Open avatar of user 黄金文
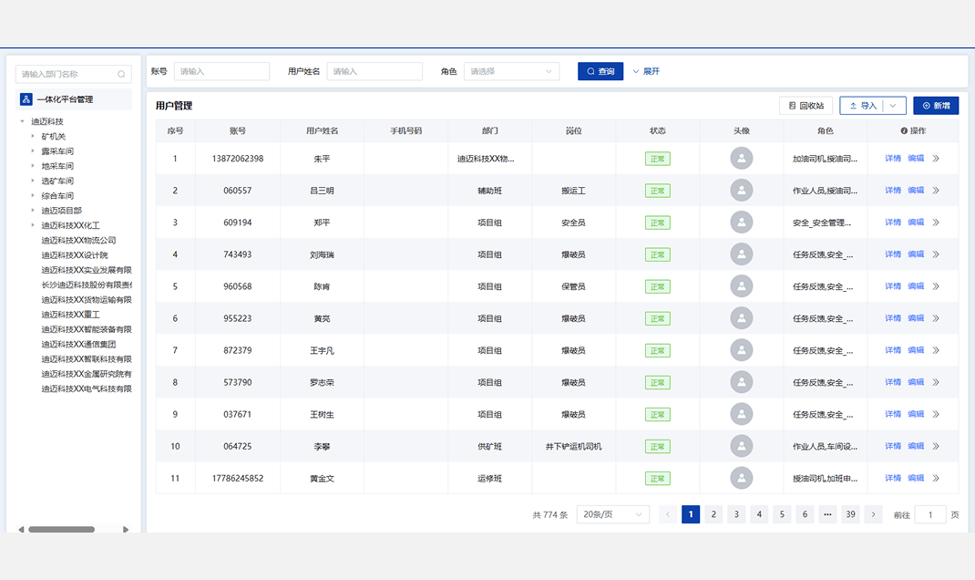The image size is (975, 580). pyautogui.click(x=741, y=478)
